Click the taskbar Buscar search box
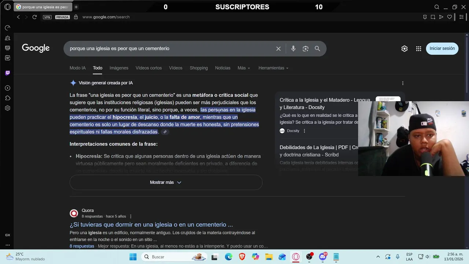This screenshot has height=264, width=469. 175,257
